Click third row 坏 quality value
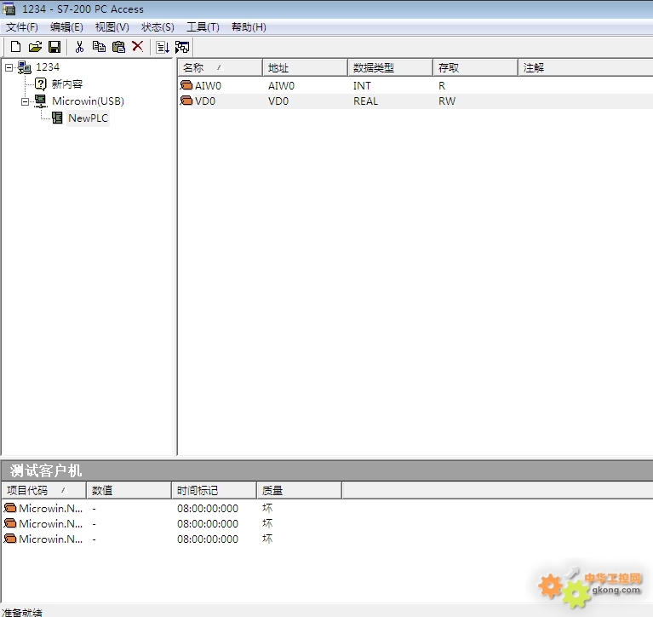 [267, 539]
